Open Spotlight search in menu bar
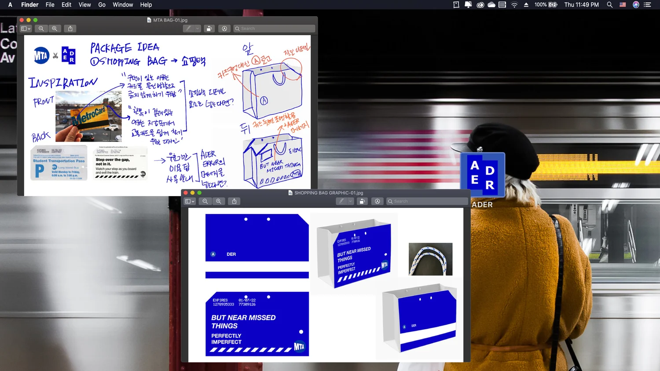The width and height of the screenshot is (660, 371). [610, 5]
